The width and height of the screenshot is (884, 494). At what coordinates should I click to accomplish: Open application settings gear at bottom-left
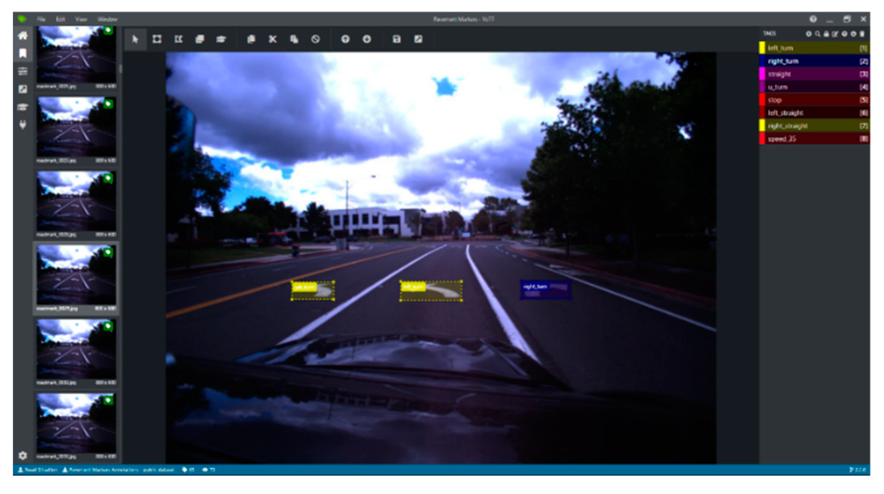[23, 455]
